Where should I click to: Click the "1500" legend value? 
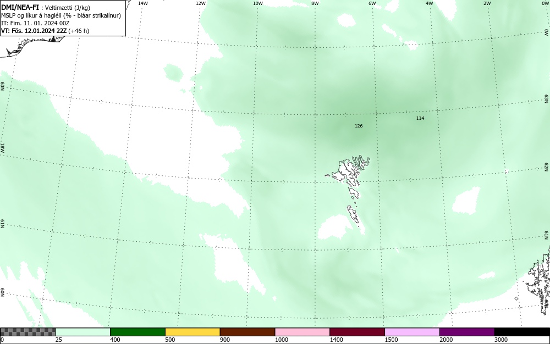coord(391,340)
